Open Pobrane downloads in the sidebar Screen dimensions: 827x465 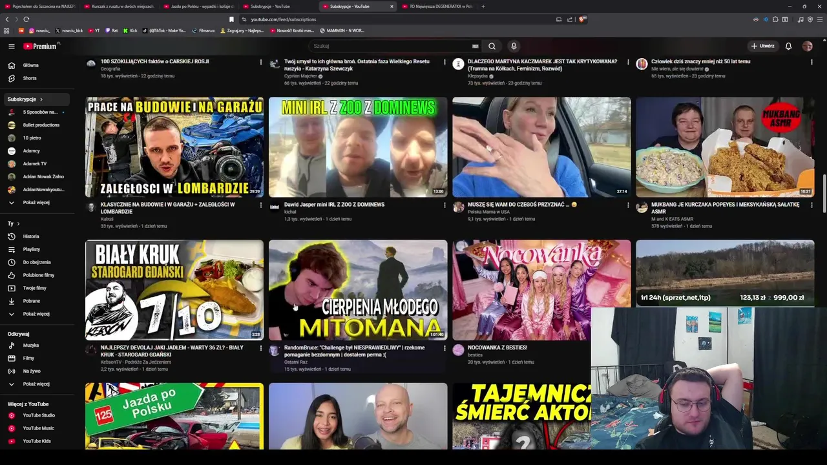coord(36,301)
